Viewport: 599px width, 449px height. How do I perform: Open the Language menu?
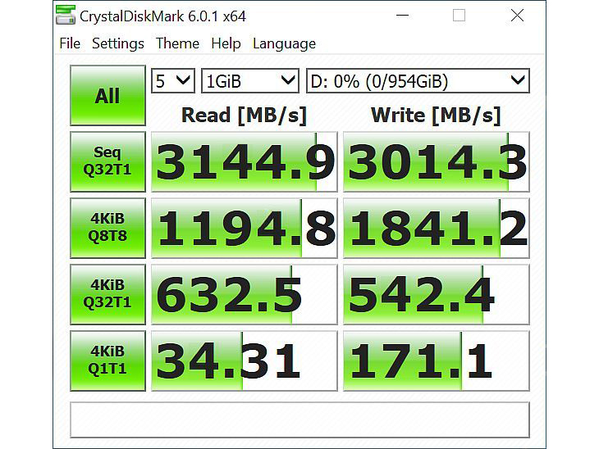coord(284,43)
